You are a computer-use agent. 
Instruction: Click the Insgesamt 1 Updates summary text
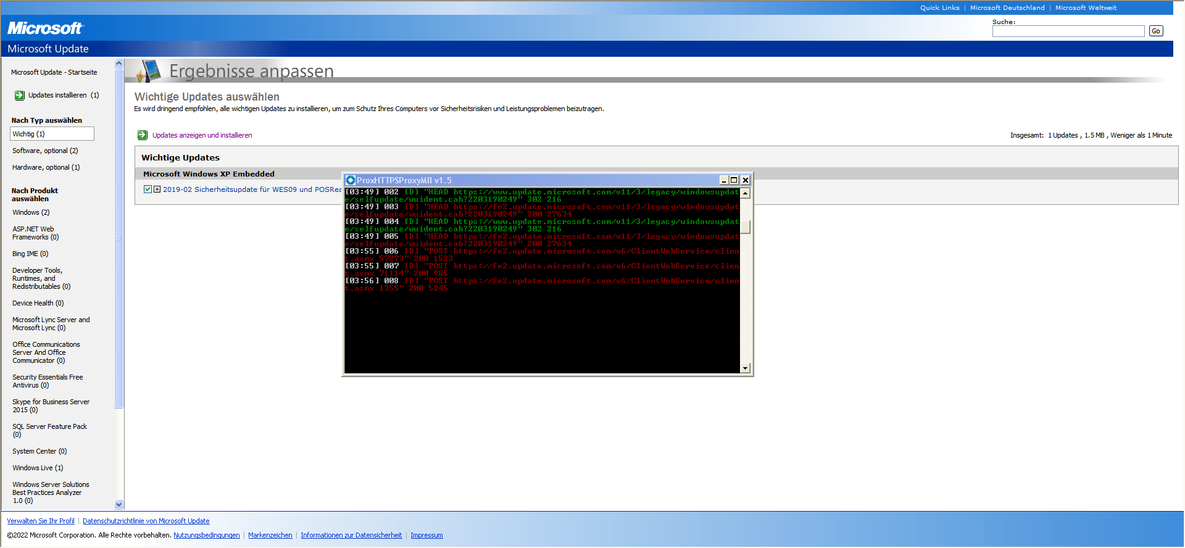[x=1091, y=135]
